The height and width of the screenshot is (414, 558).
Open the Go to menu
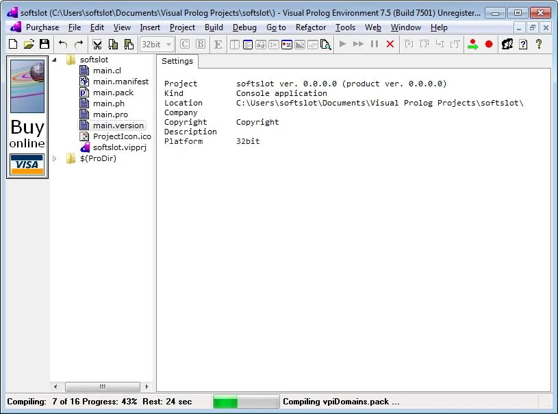coord(276,27)
